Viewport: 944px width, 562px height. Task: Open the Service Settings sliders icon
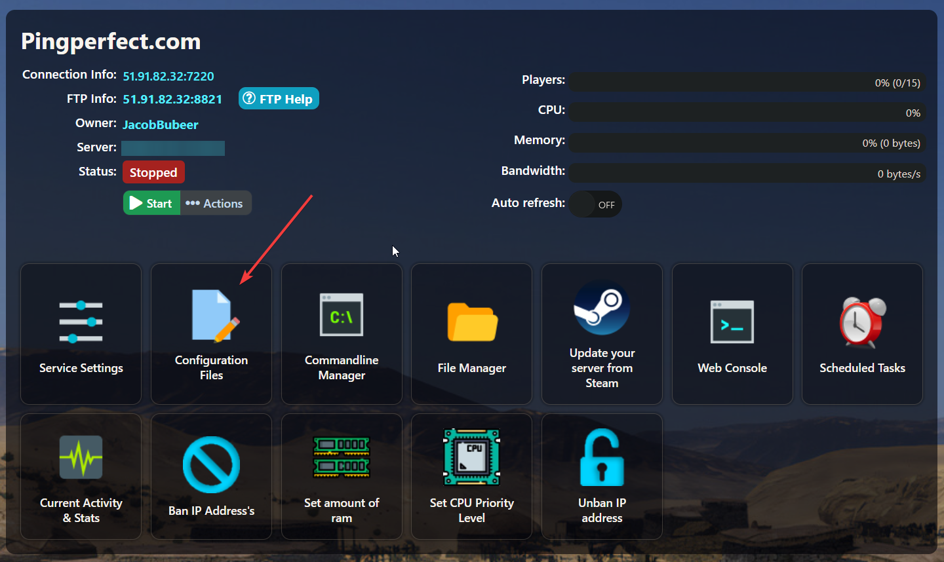coord(81,322)
